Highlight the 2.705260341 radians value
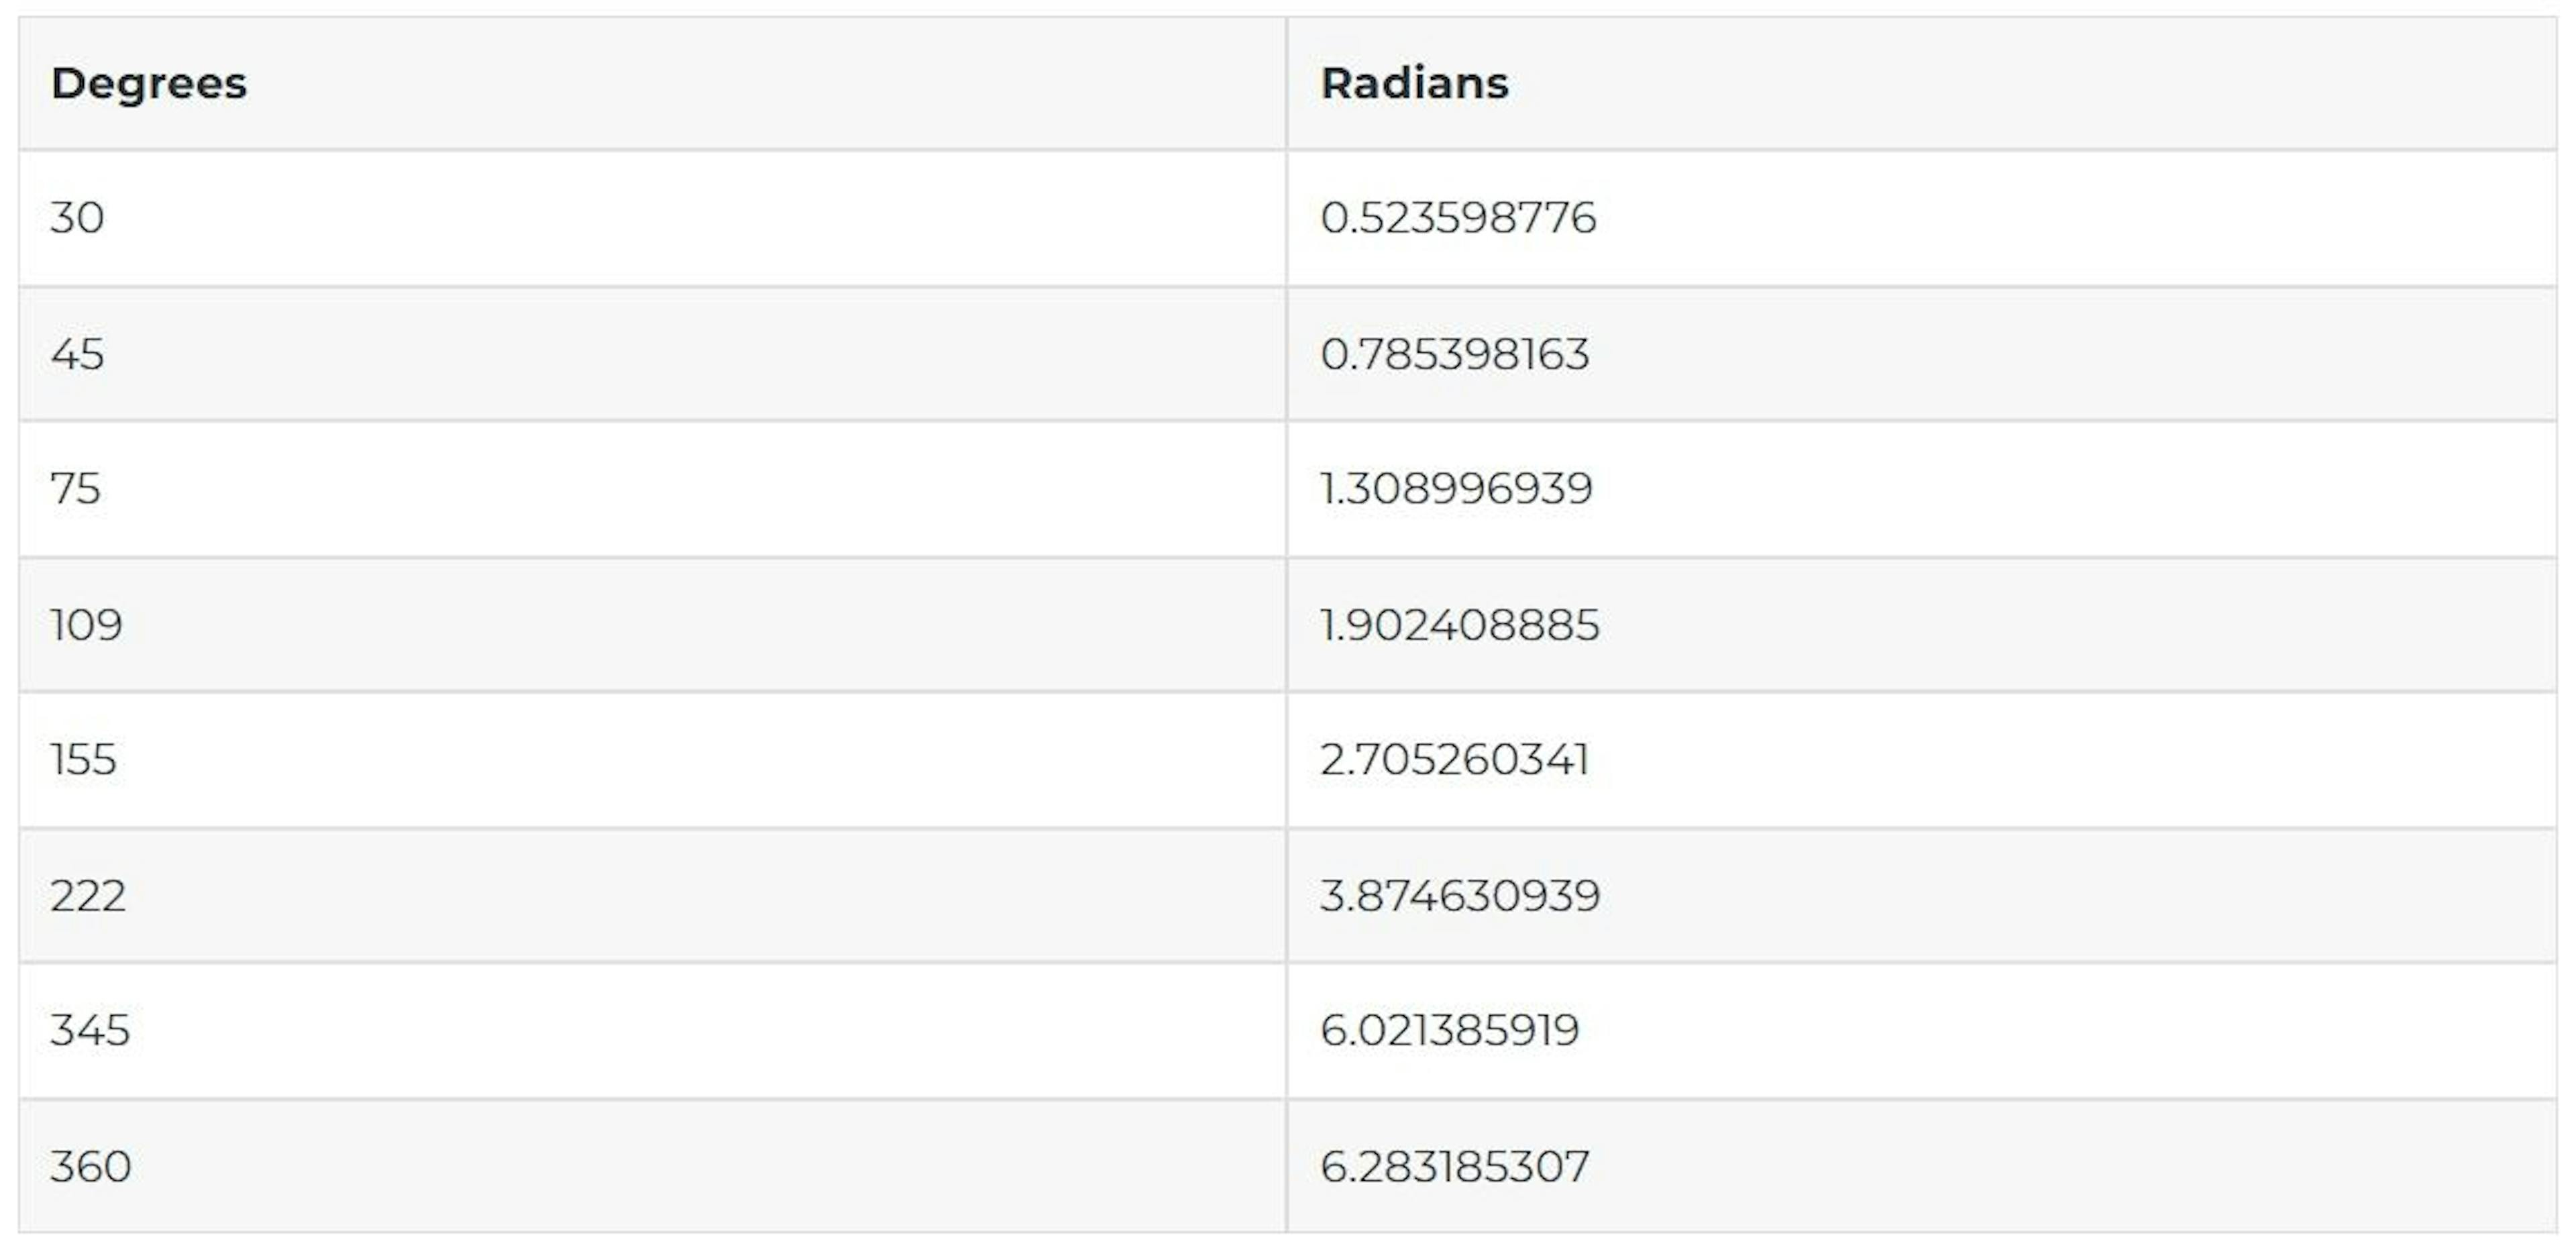 pyautogui.click(x=1454, y=760)
